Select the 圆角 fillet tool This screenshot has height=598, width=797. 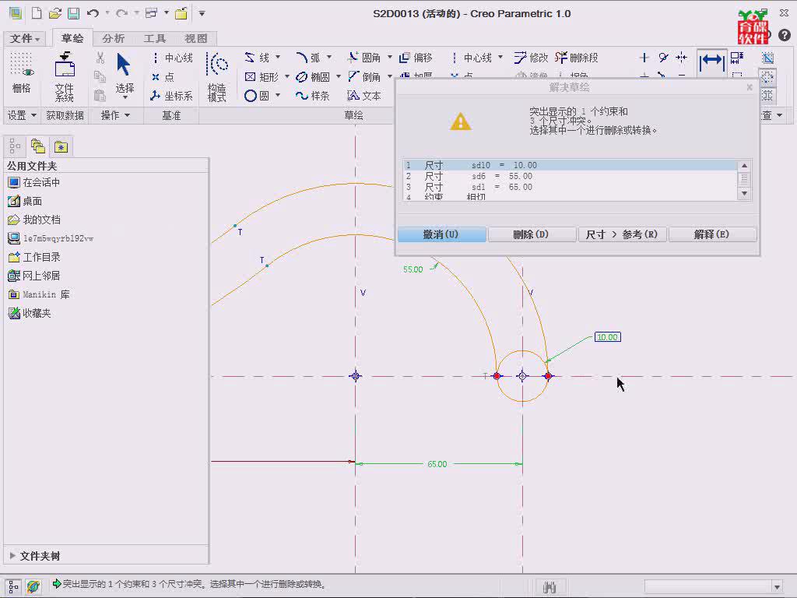[364, 58]
